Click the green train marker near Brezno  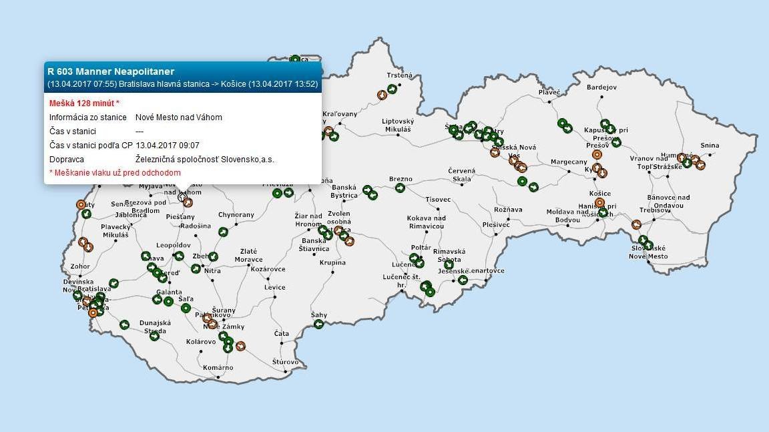400,188
